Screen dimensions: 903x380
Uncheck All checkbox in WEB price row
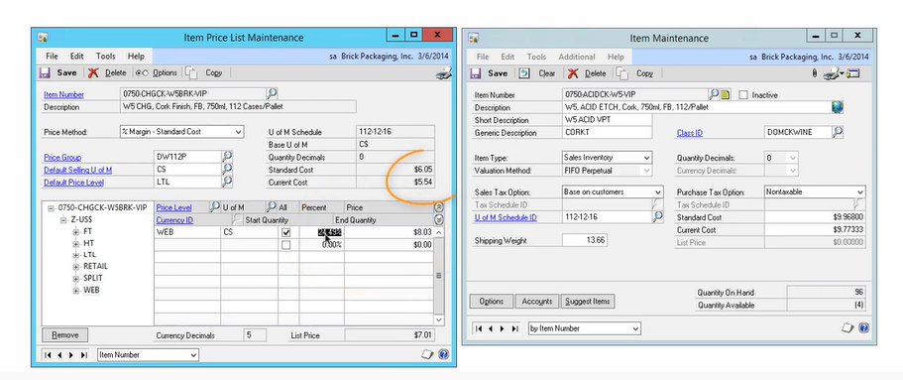(285, 233)
